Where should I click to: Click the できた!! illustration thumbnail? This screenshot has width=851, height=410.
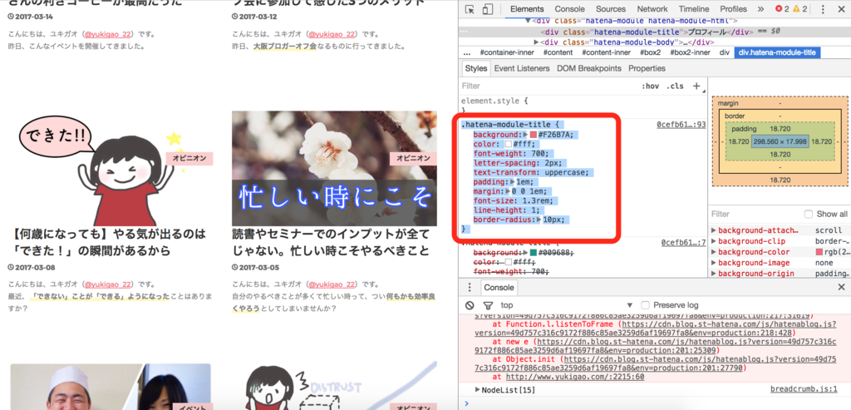[111, 168]
